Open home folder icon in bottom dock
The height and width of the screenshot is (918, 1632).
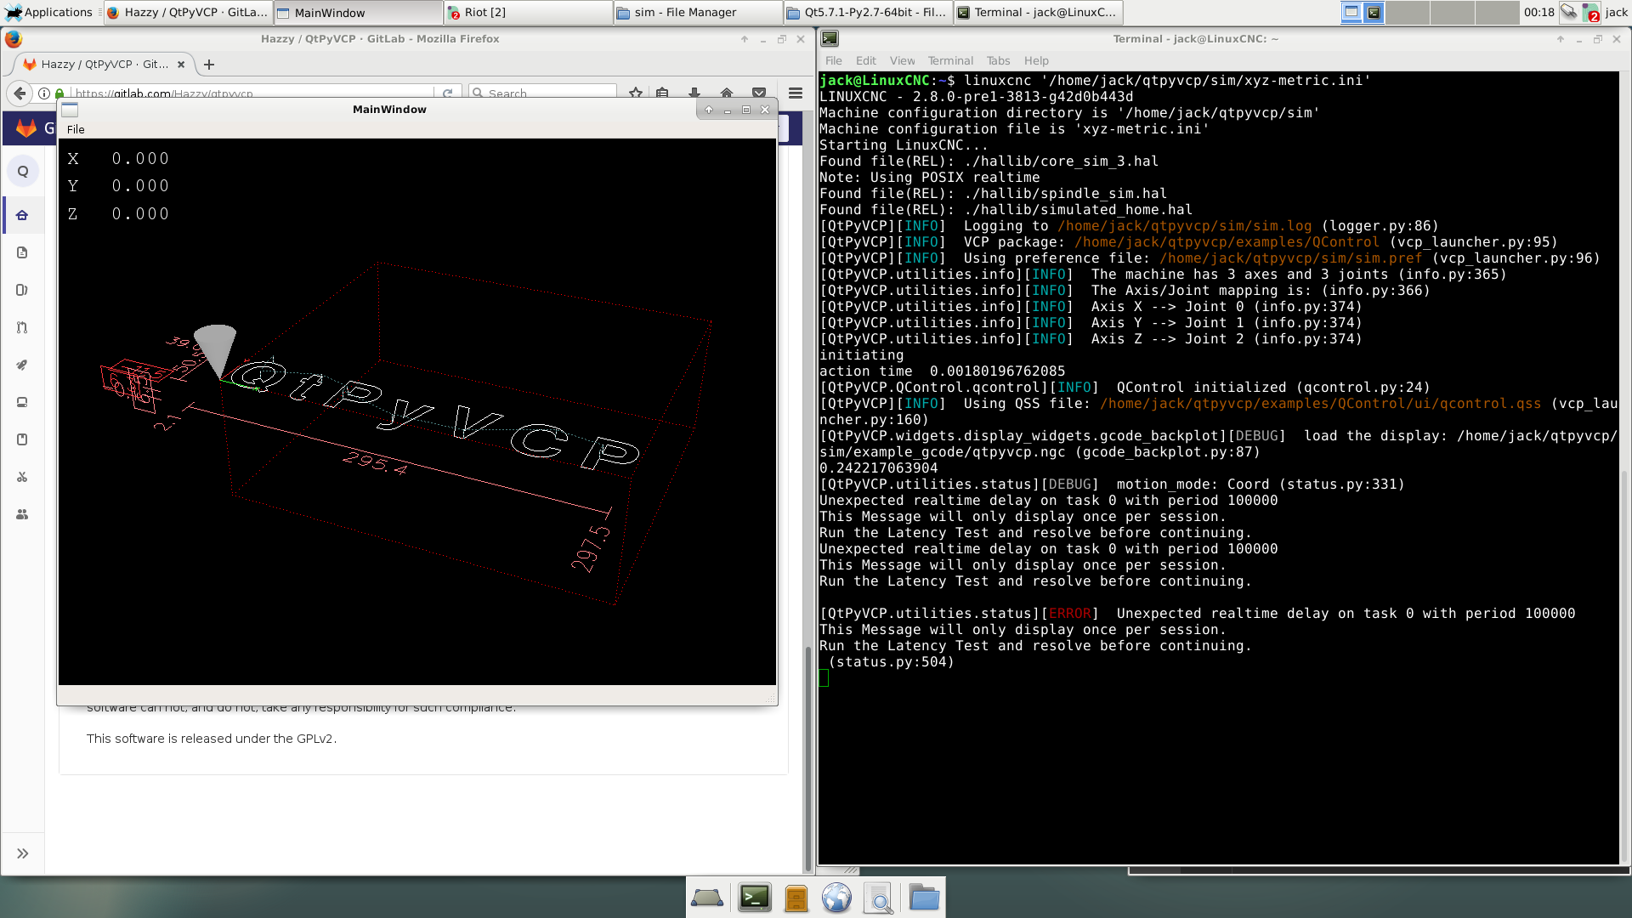point(923,898)
